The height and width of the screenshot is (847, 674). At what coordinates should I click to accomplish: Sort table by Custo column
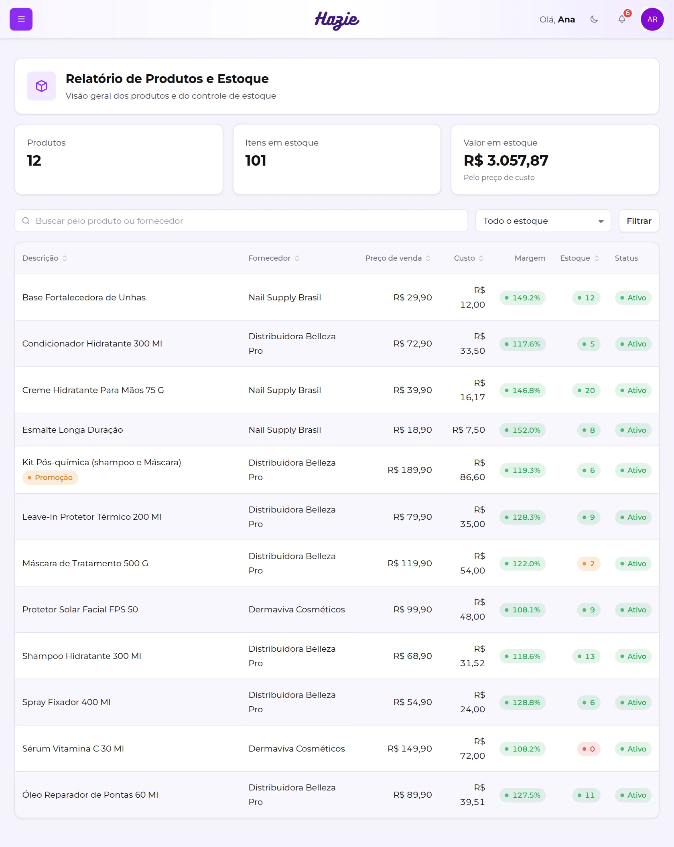pyautogui.click(x=469, y=258)
